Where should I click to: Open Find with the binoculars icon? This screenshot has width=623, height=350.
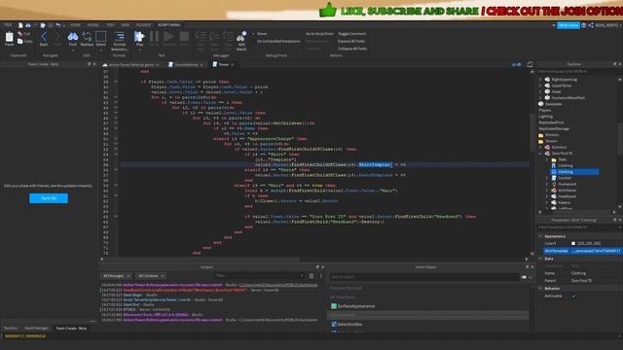click(73, 37)
